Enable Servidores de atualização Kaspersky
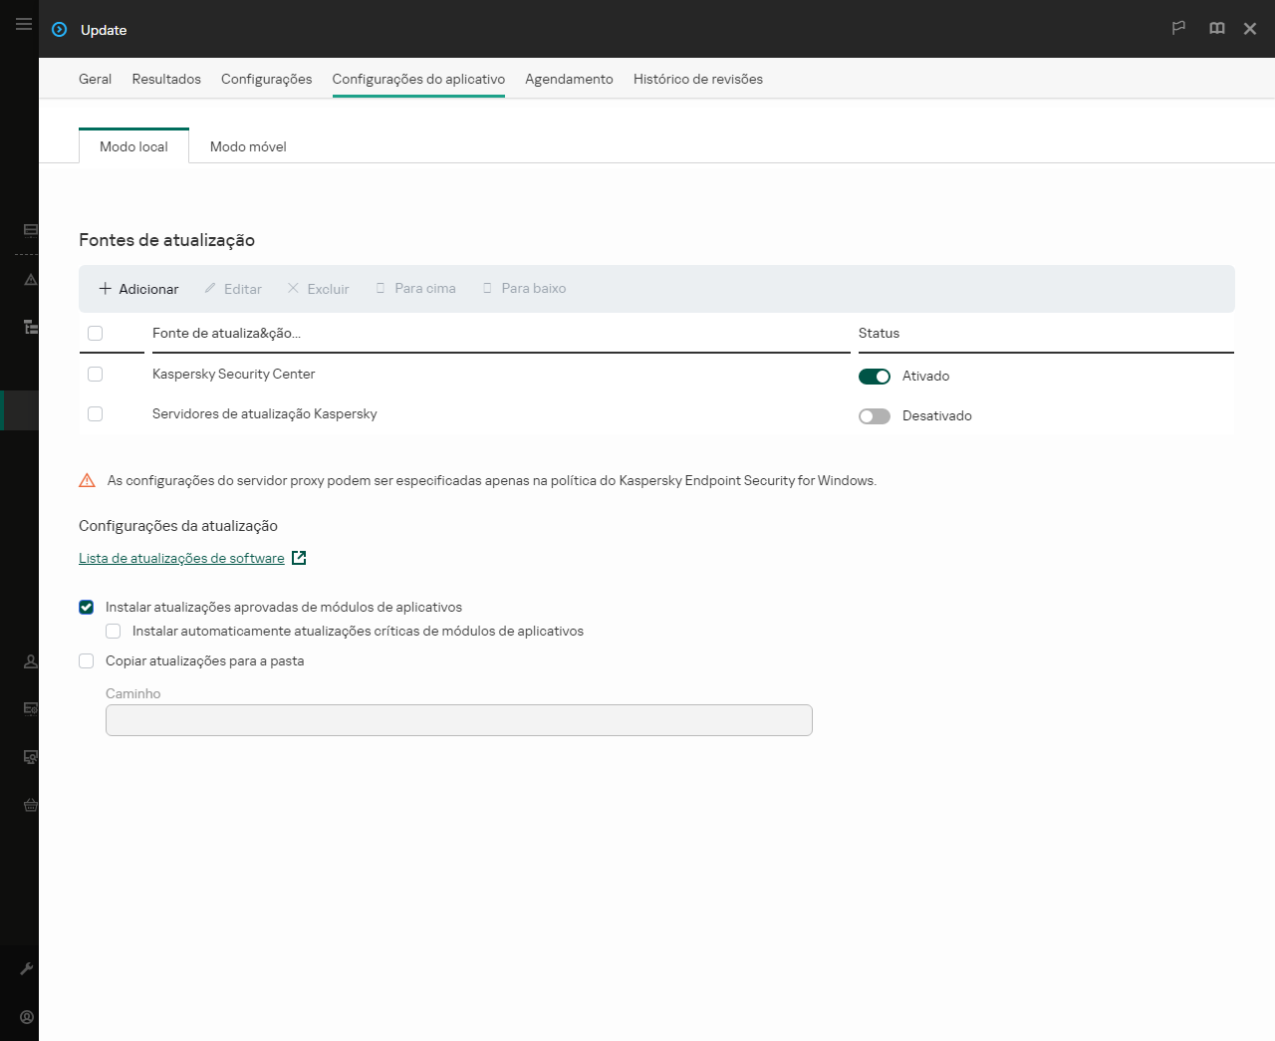 (x=874, y=415)
